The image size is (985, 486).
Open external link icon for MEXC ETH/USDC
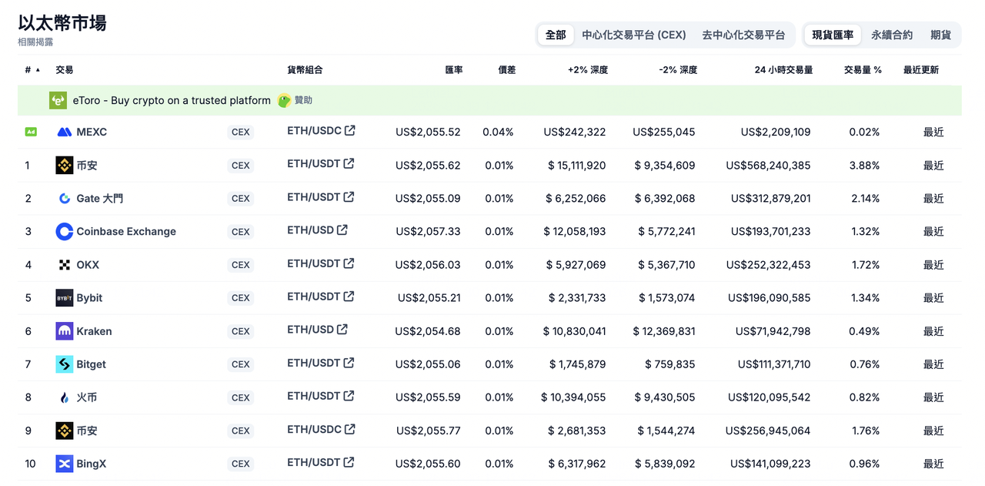pyautogui.click(x=350, y=131)
